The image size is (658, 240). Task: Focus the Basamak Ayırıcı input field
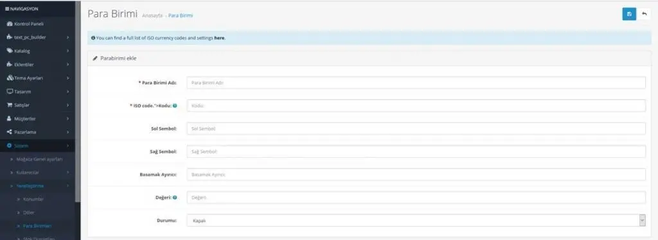[416, 175]
